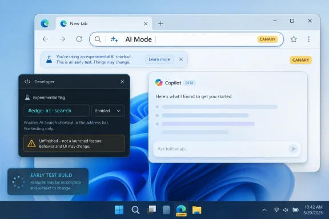Open Edge Canary from the taskbar
This screenshot has width=329, height=219.
181,210
